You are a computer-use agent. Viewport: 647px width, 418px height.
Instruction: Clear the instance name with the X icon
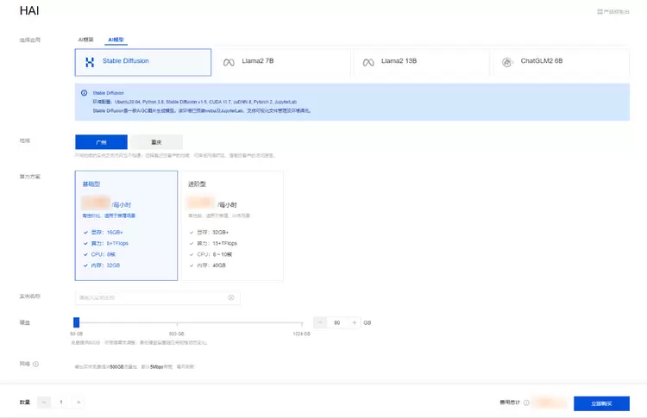point(230,297)
